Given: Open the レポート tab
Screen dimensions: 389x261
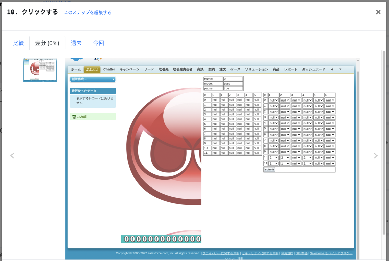Looking at the screenshot, I should tap(291, 69).
